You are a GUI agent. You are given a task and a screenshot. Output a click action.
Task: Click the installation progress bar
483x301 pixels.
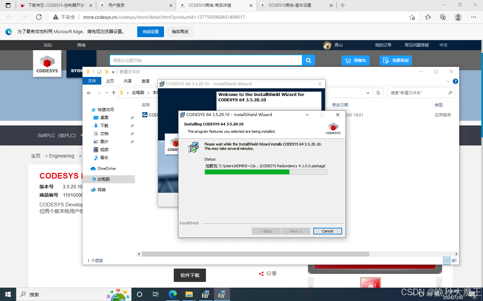click(266, 172)
